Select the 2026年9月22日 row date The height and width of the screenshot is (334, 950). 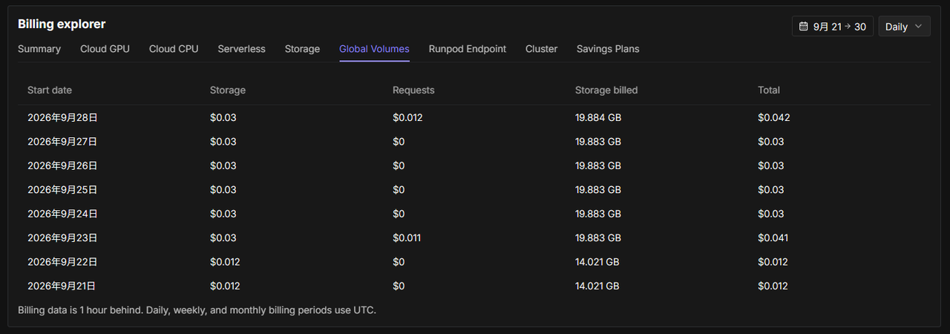click(x=62, y=262)
